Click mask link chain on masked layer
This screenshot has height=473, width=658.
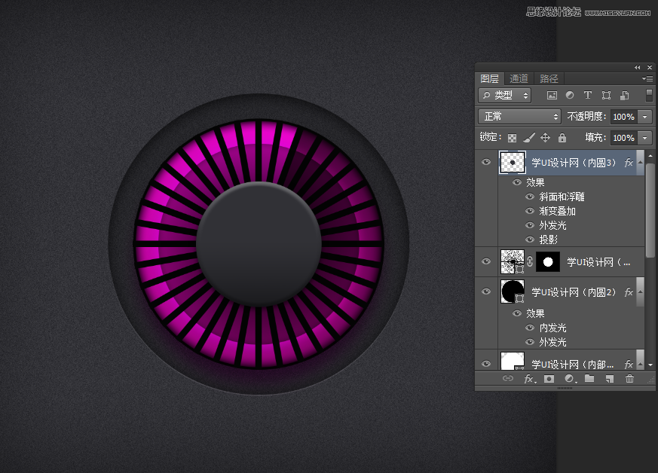(530, 261)
